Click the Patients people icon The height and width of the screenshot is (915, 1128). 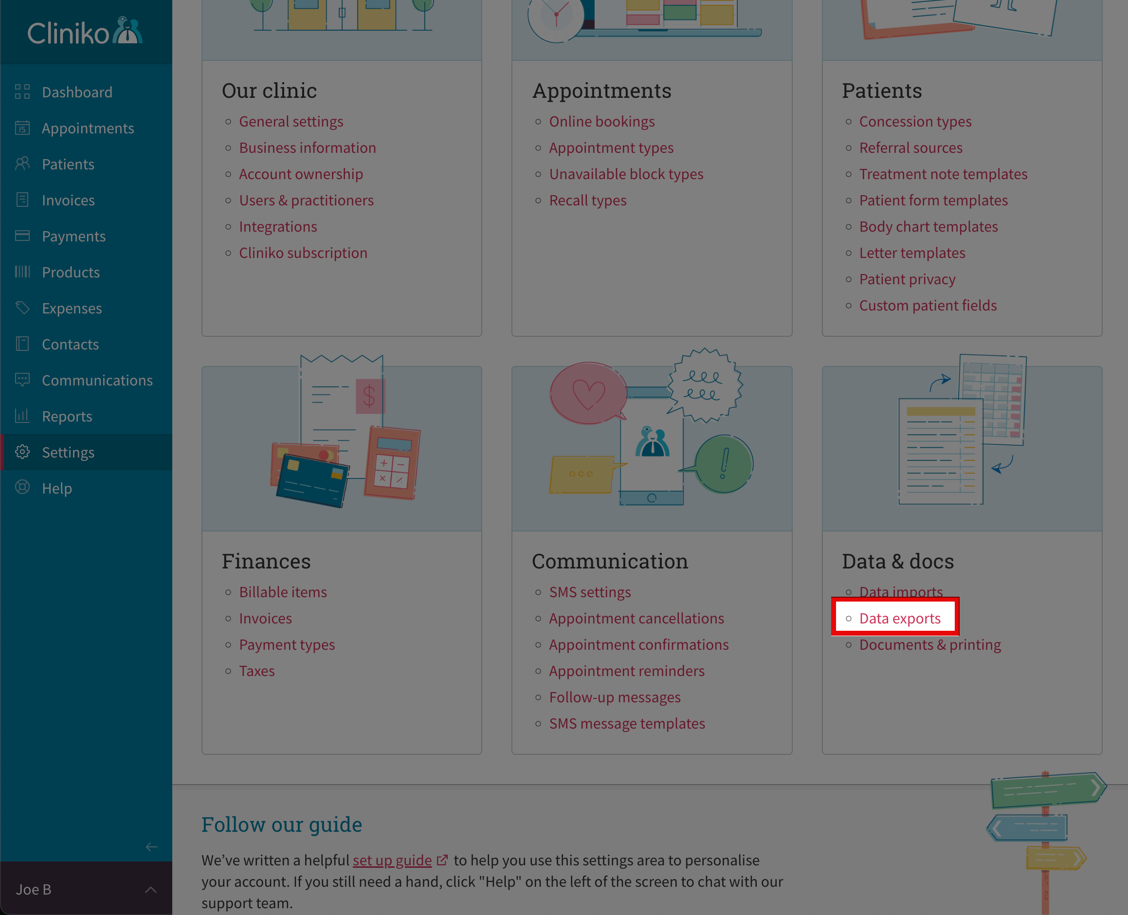[22, 164]
